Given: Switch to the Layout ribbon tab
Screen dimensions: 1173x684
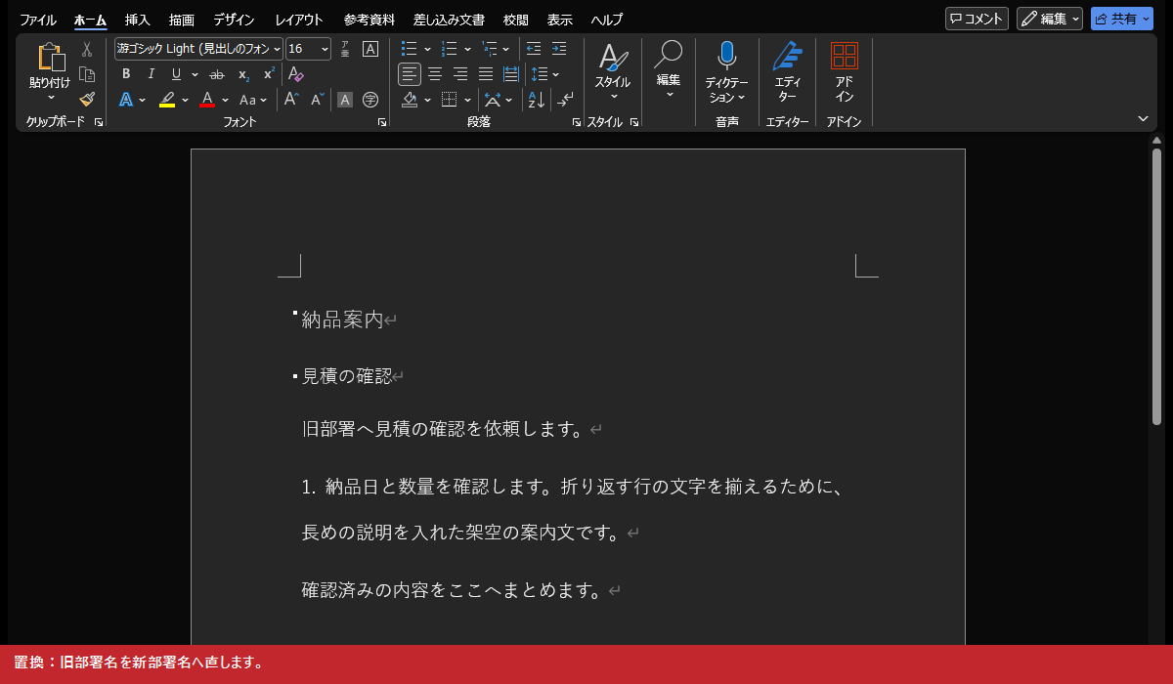Looking at the screenshot, I should pyautogui.click(x=299, y=20).
